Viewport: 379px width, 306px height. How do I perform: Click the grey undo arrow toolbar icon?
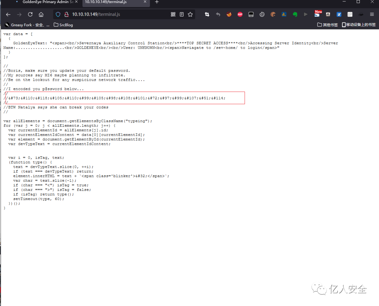[218, 14]
